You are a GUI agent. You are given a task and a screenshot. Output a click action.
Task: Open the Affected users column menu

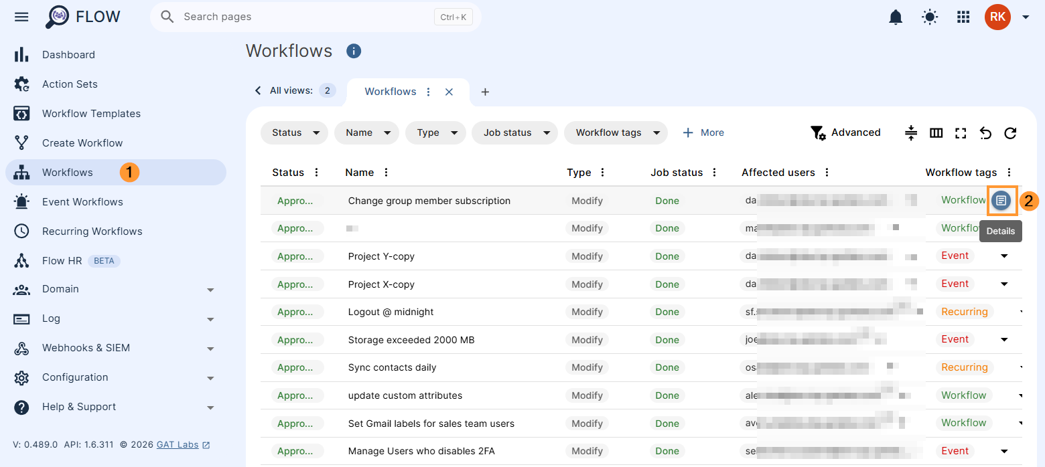pyautogui.click(x=827, y=173)
